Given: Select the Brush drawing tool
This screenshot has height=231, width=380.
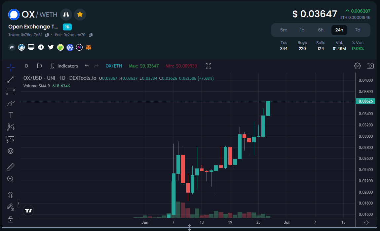Looking at the screenshot, I should 10,103.
